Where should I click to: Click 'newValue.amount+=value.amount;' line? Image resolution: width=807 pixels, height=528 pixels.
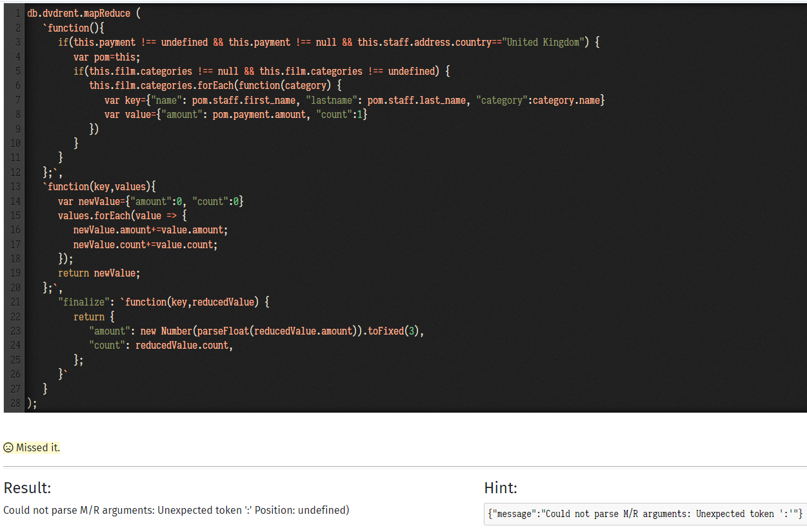click(151, 230)
